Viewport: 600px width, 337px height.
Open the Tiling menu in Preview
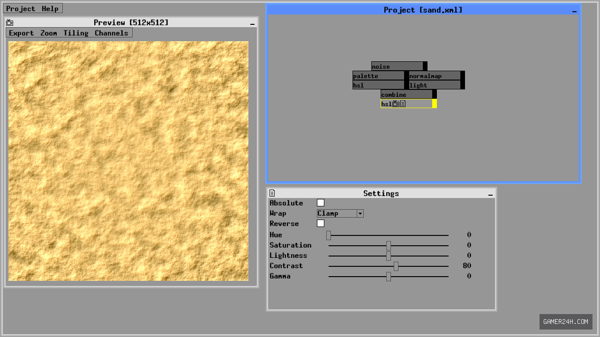(76, 33)
